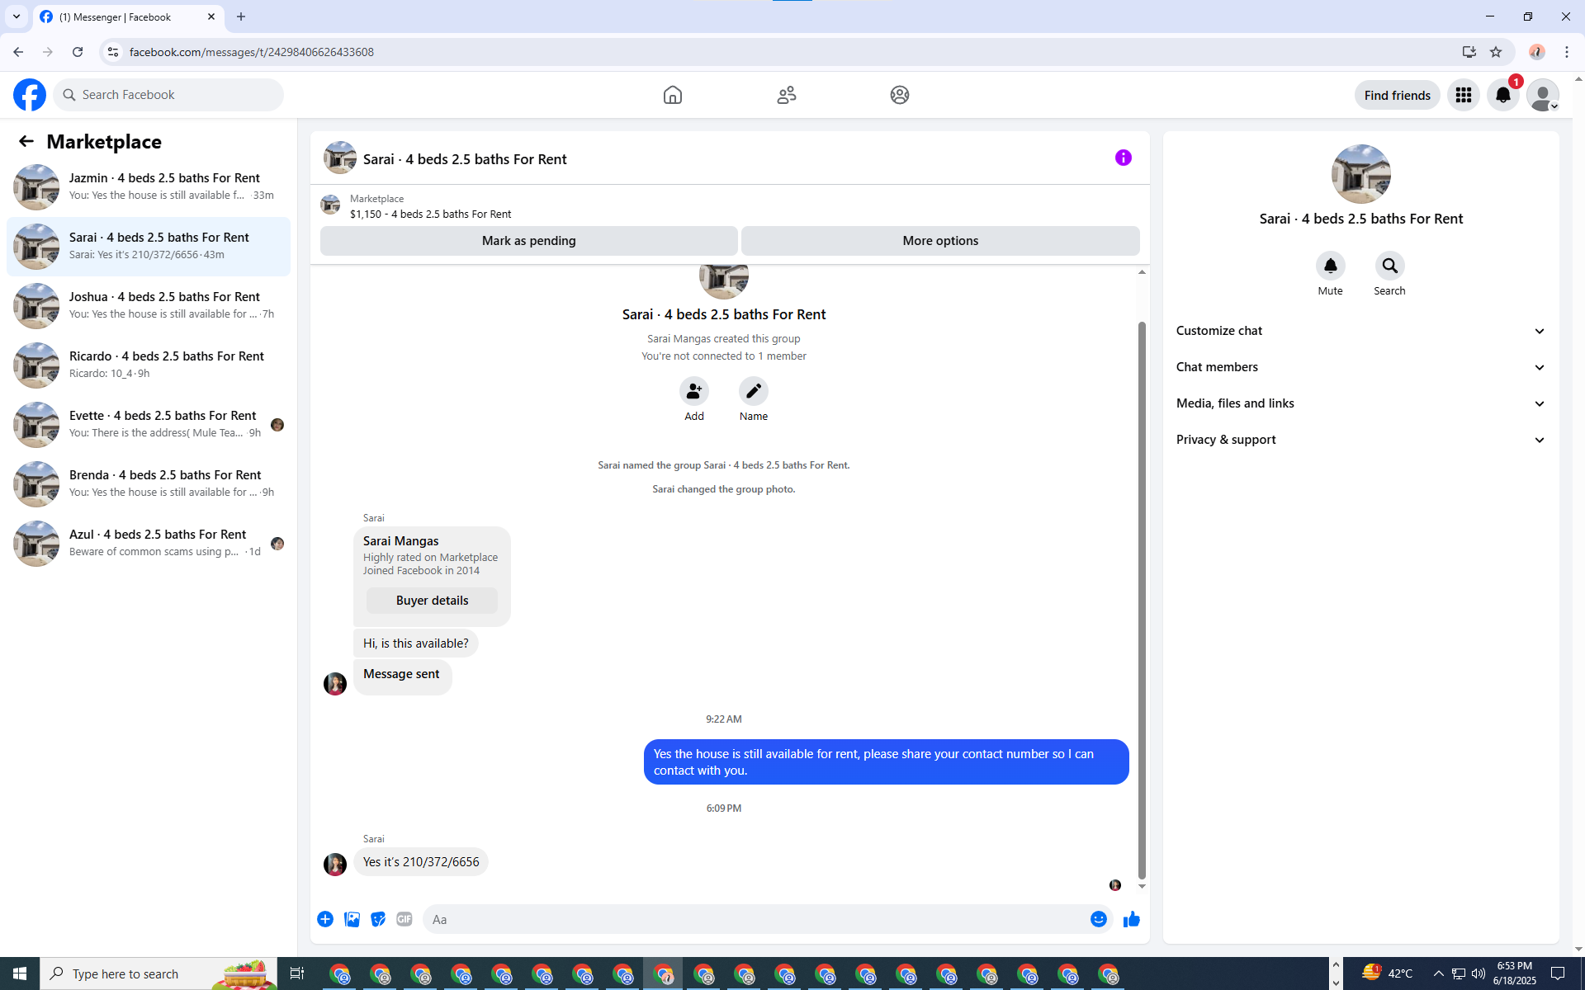Open the Windows notification center
The image size is (1585, 990).
(x=1558, y=973)
